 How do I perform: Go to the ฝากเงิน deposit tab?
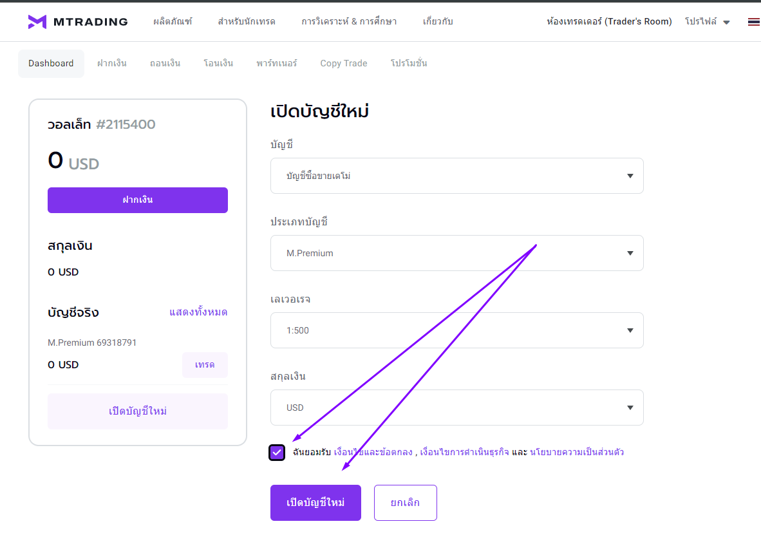click(111, 64)
